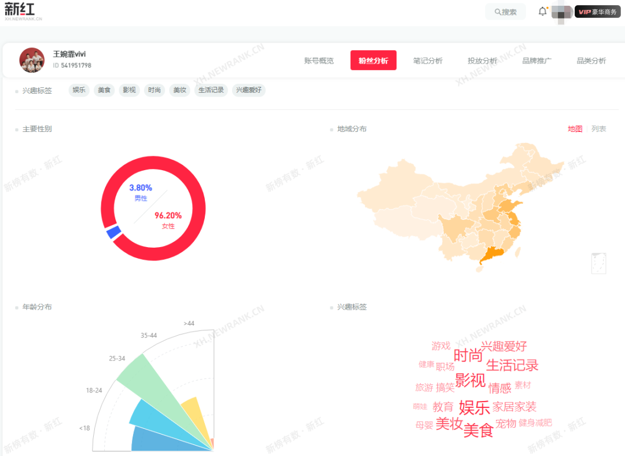
Task: Open the VIP 豪华商务 badge
Action: [598, 12]
